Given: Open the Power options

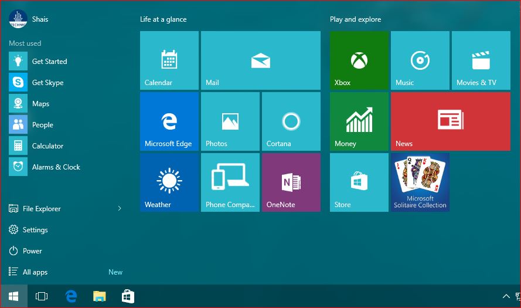Looking at the screenshot, I should (x=25, y=251).
